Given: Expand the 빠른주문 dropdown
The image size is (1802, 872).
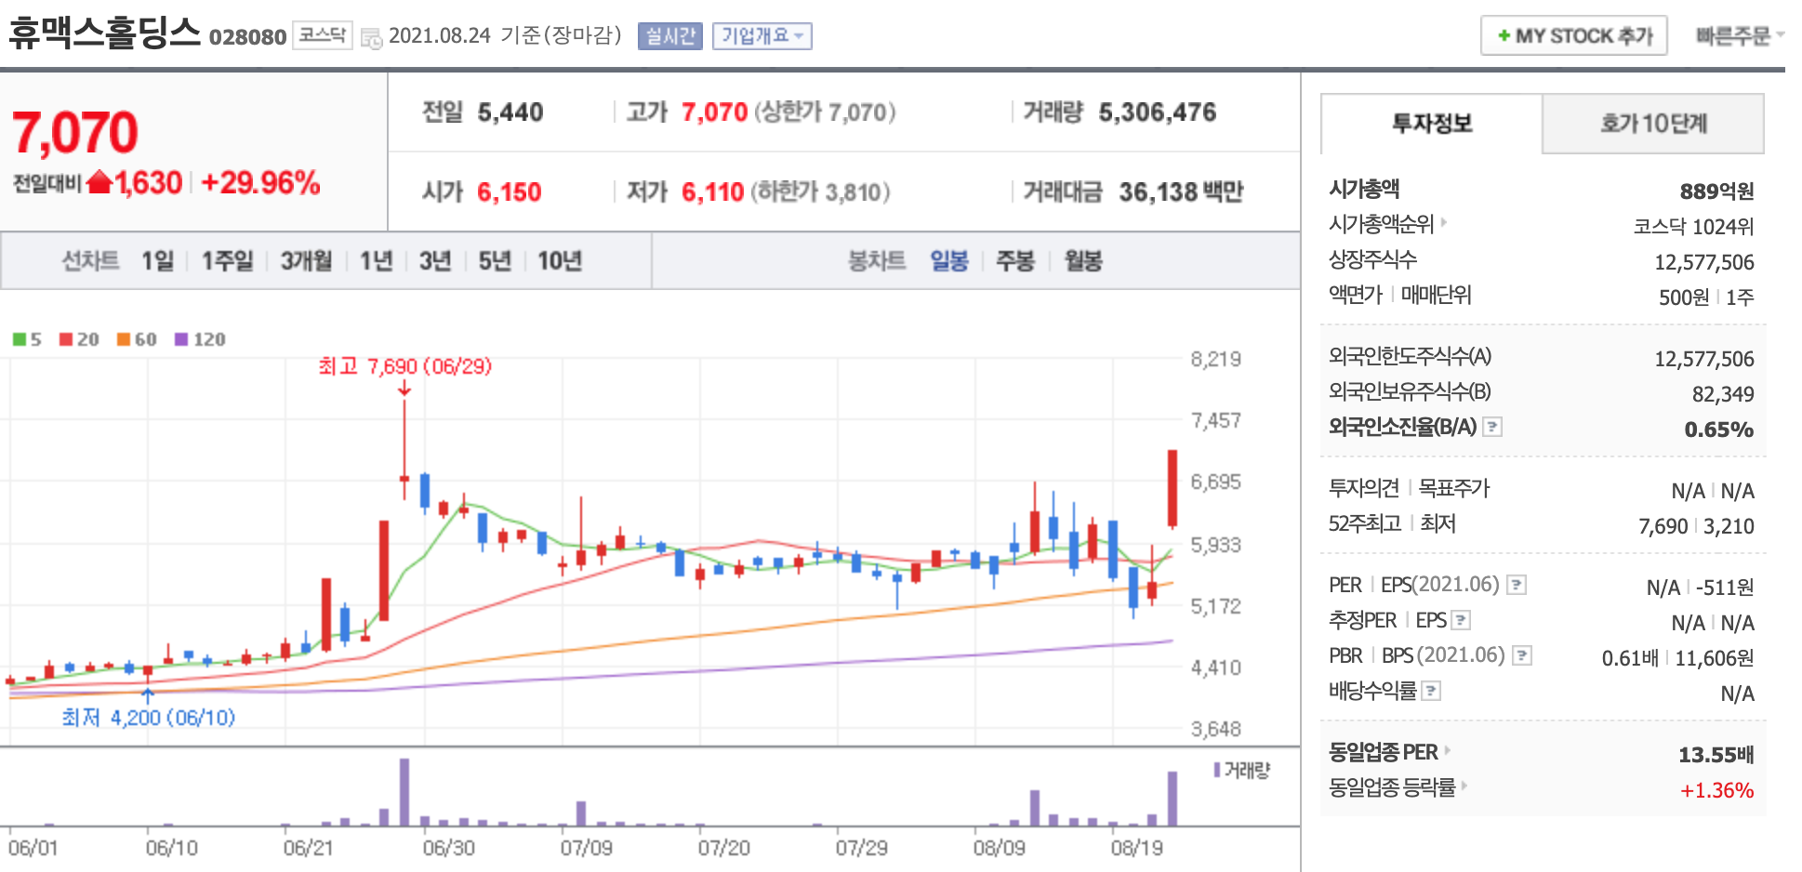Looking at the screenshot, I should 1740,36.
